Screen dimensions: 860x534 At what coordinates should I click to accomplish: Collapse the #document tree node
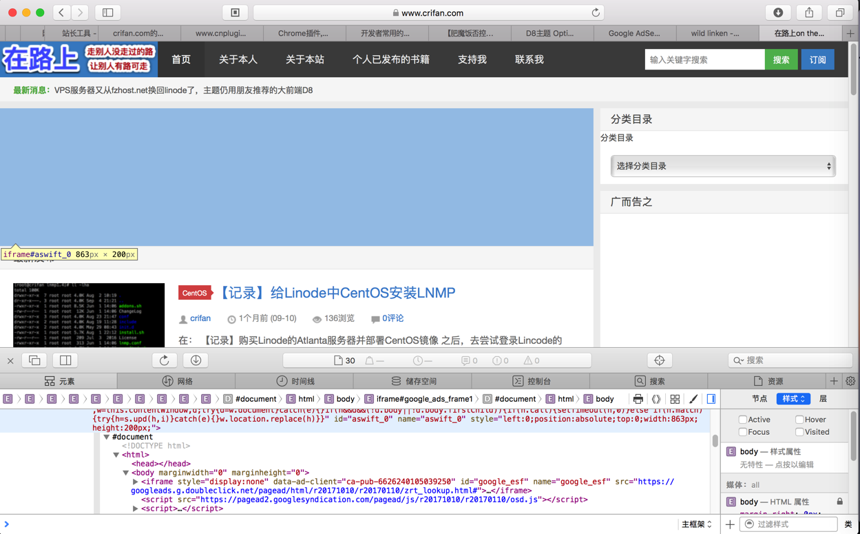click(107, 437)
